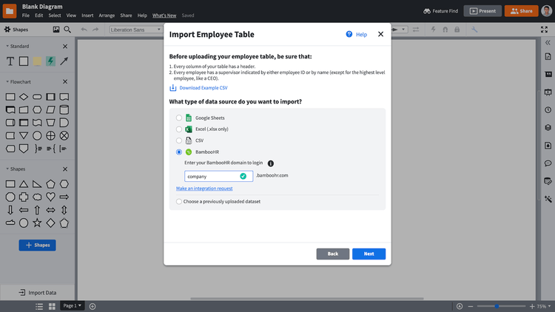Click the Redo arrow icon

pyautogui.click(x=95, y=30)
